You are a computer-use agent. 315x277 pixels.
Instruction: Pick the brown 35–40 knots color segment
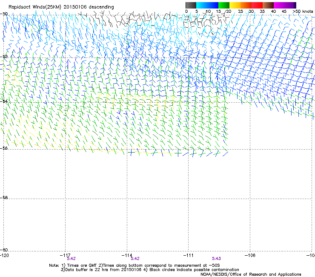[268, 5]
